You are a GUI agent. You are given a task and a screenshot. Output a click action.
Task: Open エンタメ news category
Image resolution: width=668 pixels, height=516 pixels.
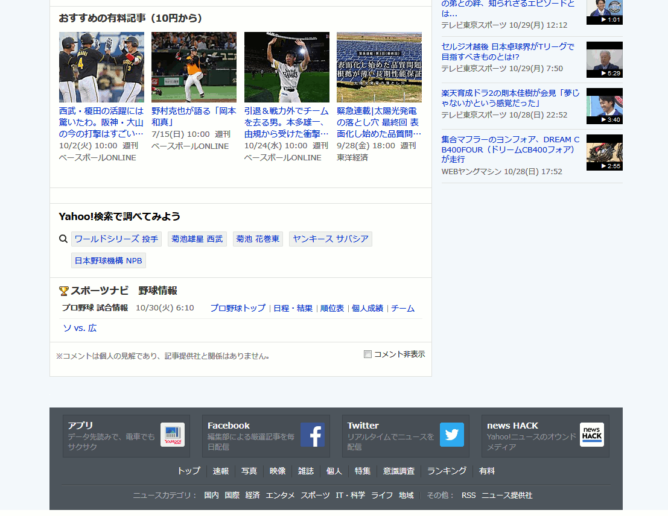[281, 496]
